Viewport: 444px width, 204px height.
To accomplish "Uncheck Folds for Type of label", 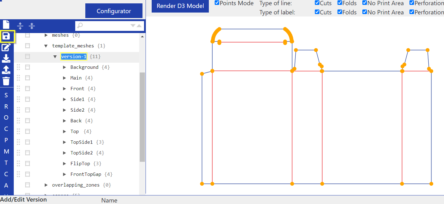I will (x=340, y=12).
